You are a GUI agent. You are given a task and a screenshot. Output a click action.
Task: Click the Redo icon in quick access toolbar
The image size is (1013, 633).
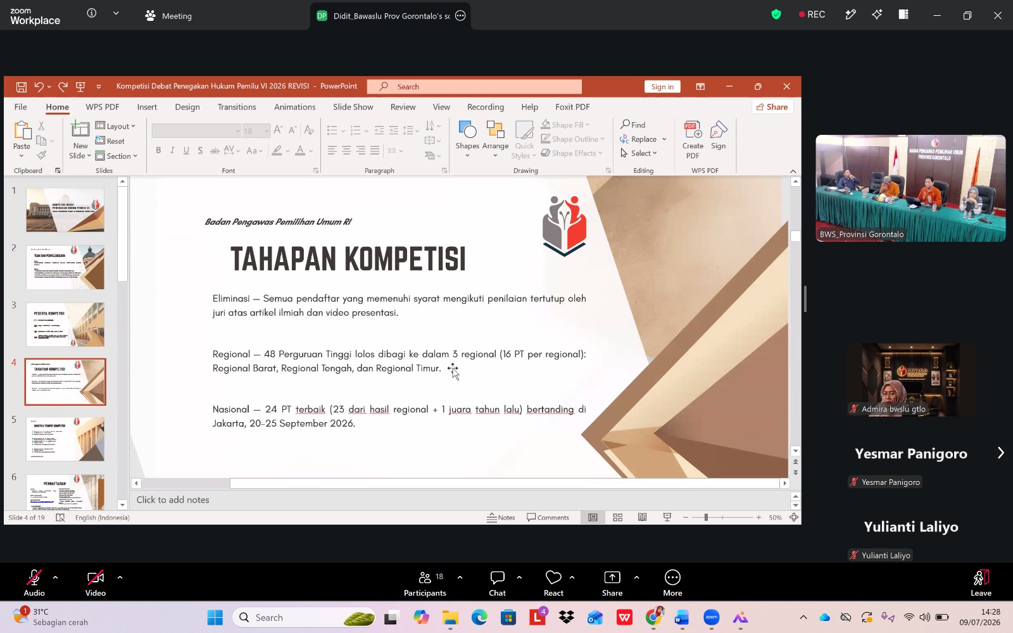(x=63, y=87)
